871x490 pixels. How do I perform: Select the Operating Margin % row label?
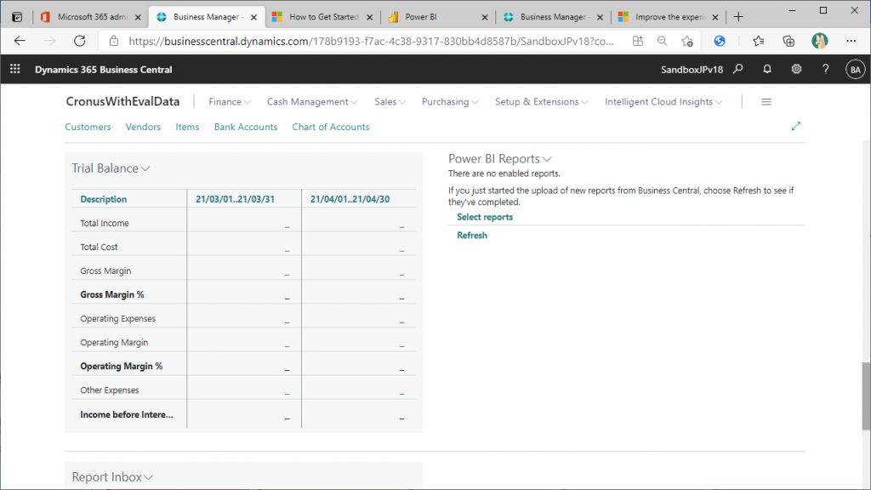click(x=121, y=366)
